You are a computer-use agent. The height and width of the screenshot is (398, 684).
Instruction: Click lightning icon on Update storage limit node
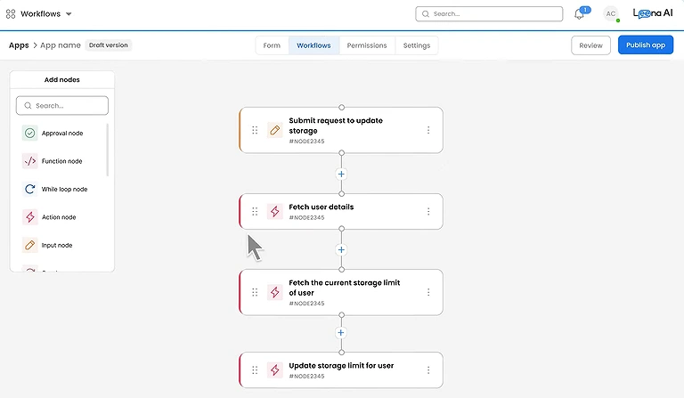click(x=275, y=370)
